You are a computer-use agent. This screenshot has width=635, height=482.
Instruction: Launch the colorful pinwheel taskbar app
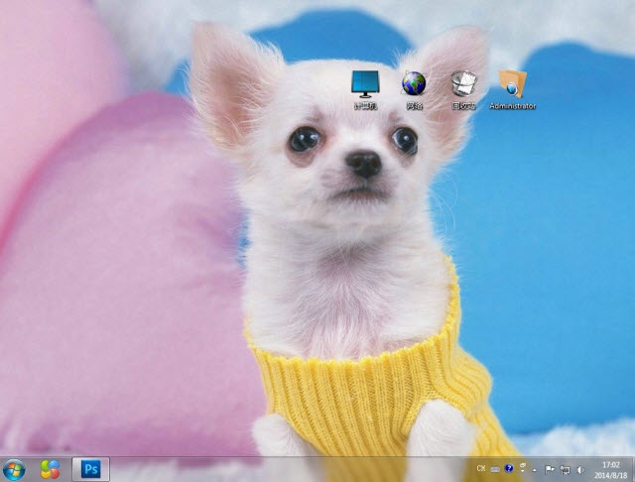[51, 469]
